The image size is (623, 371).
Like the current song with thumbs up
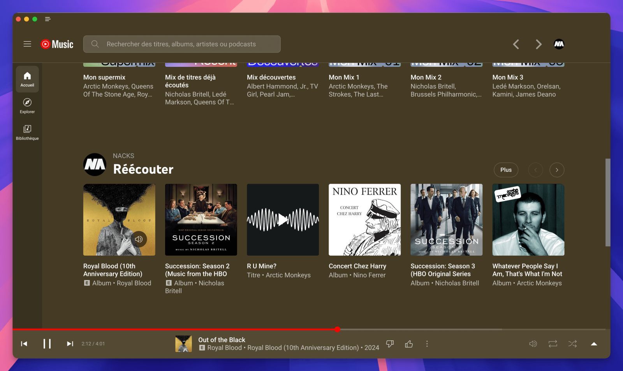pos(409,344)
